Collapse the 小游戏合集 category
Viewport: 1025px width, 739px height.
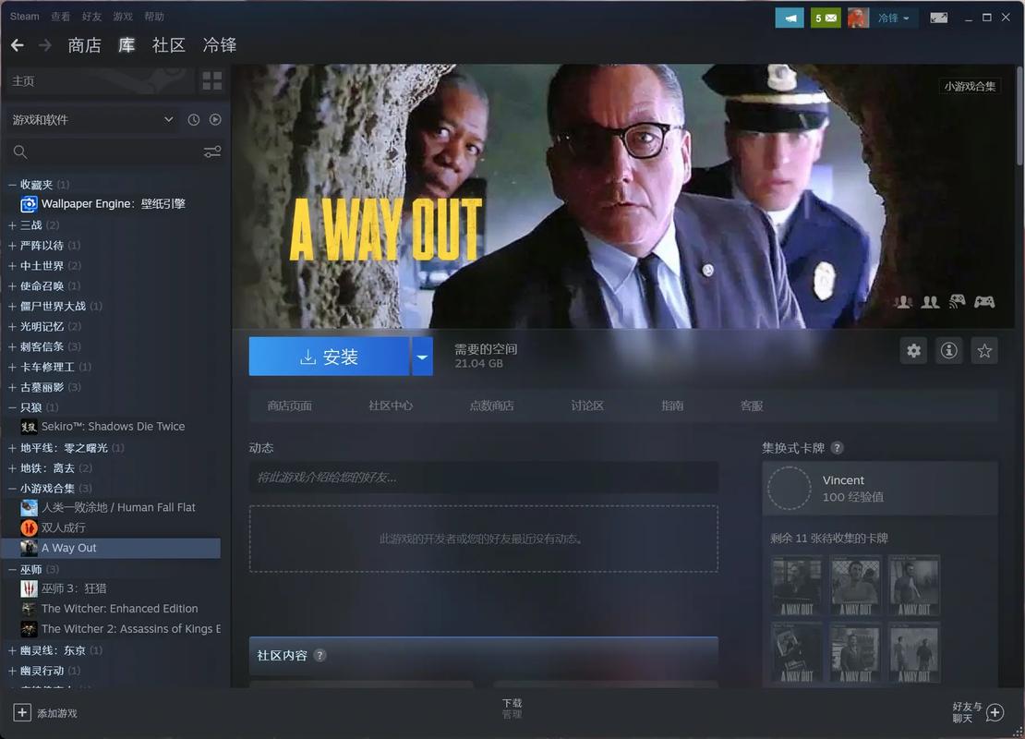pyautogui.click(x=12, y=490)
